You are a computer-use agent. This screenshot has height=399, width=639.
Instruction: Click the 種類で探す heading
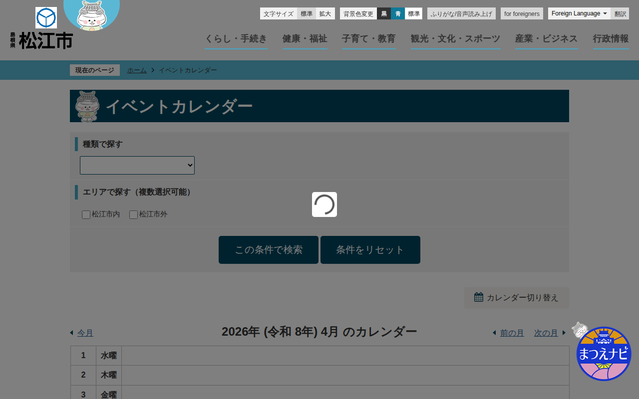tap(103, 144)
